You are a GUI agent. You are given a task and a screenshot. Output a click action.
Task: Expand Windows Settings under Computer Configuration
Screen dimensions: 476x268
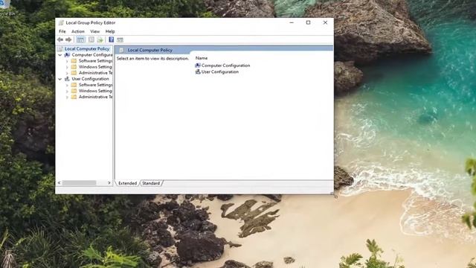[x=67, y=67]
